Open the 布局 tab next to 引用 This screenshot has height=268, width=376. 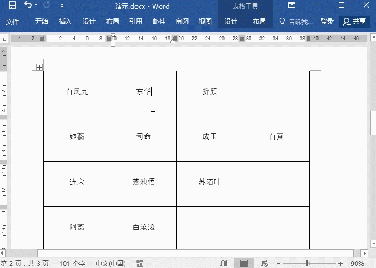[x=112, y=21]
